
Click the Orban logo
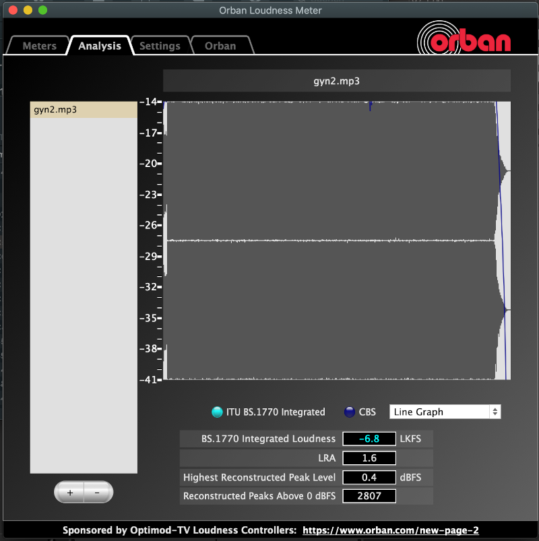click(464, 38)
